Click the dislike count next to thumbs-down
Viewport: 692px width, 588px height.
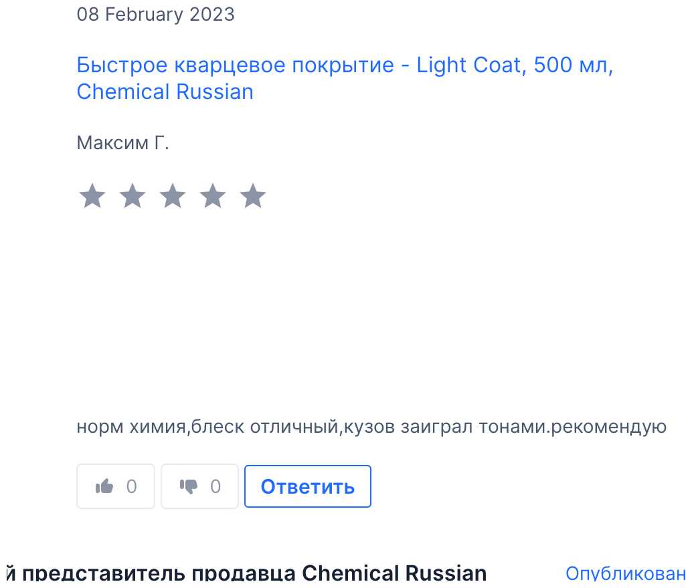click(215, 486)
